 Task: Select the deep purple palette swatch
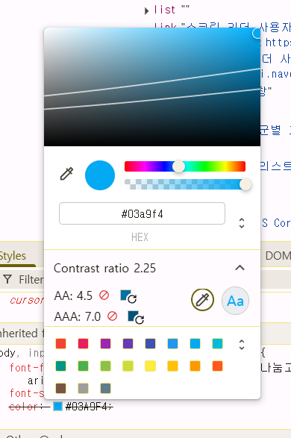tap(128, 343)
